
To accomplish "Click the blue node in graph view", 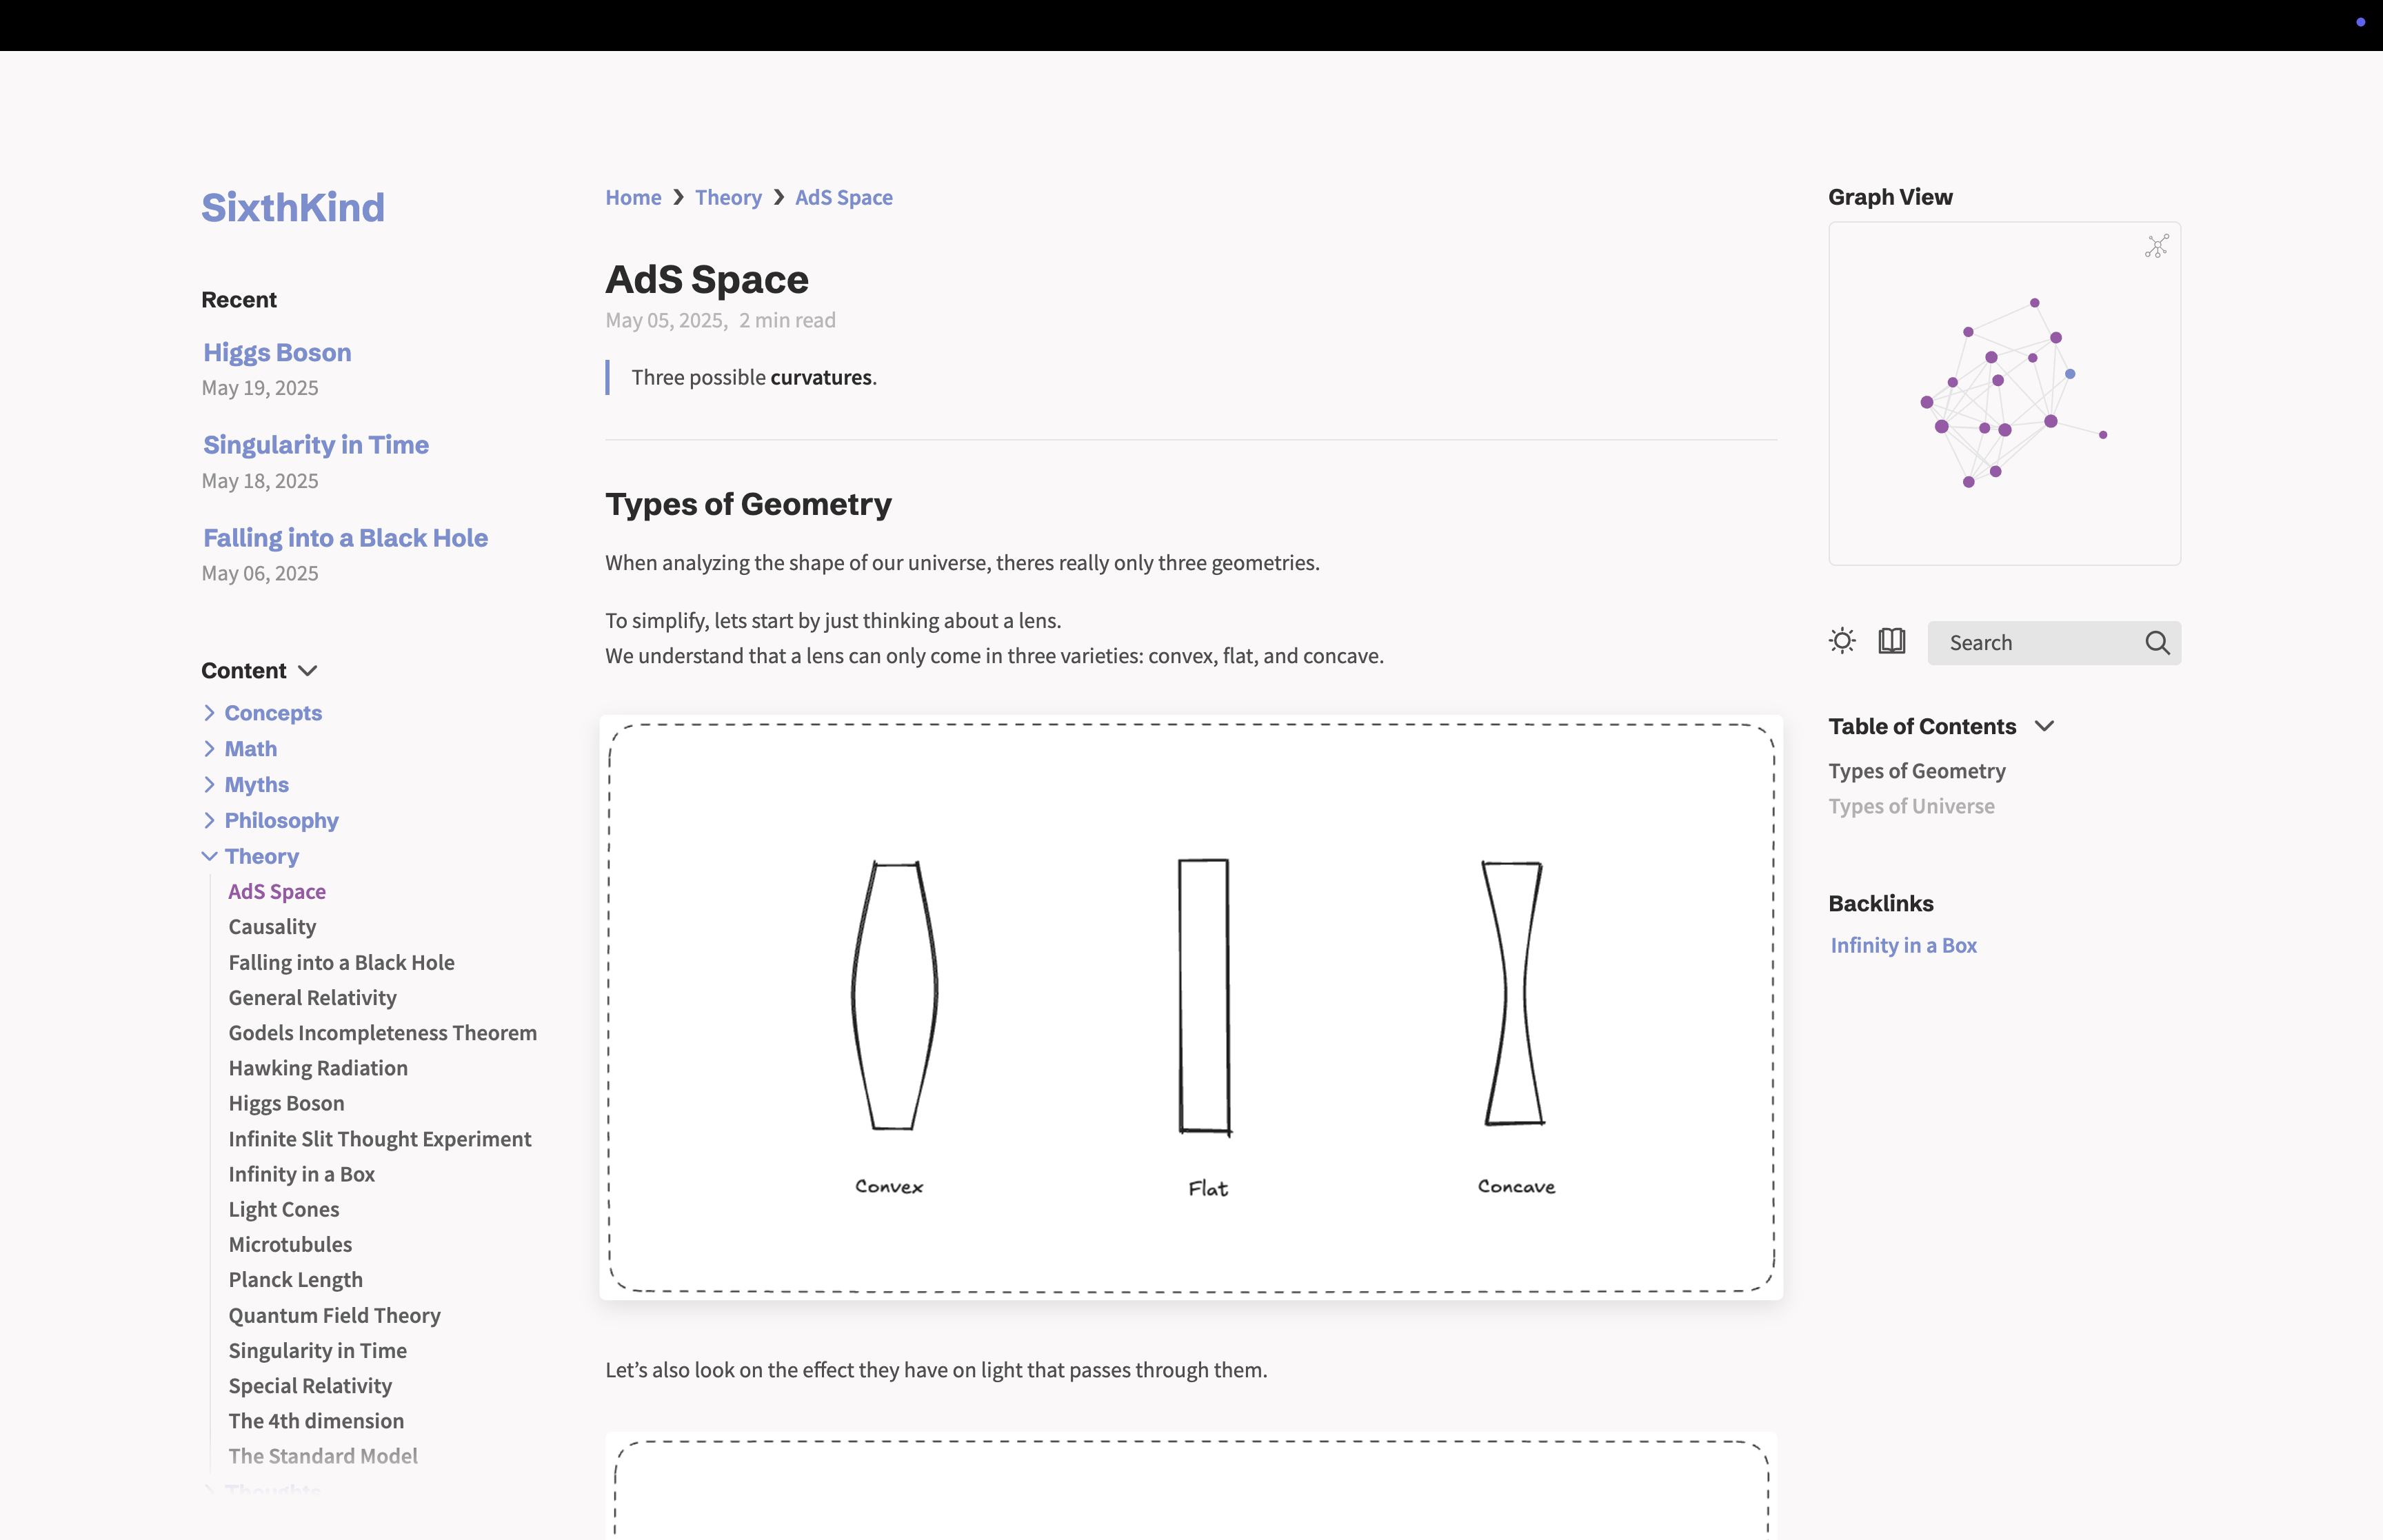I will (x=2070, y=374).
